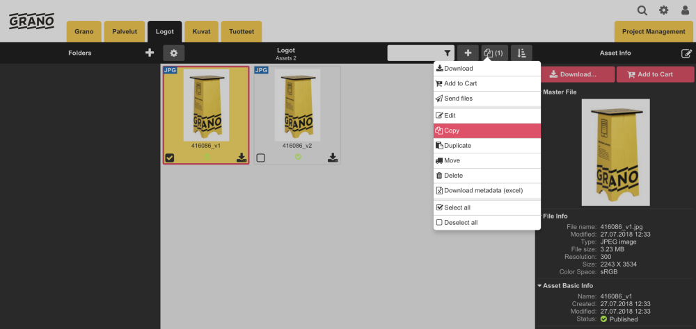Click the highlighted Copy menu entry
This screenshot has height=329, width=696.
487,130
